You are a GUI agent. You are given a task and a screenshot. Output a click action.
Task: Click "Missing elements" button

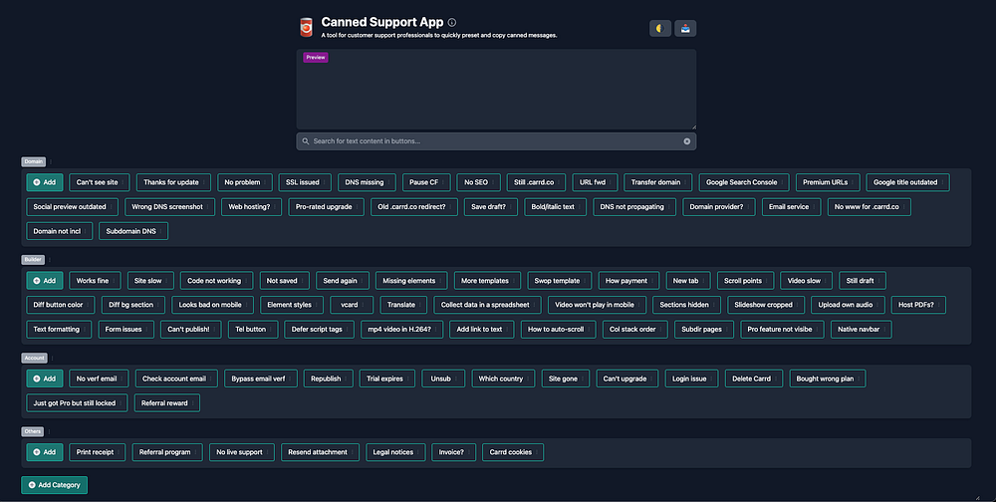[x=411, y=280]
